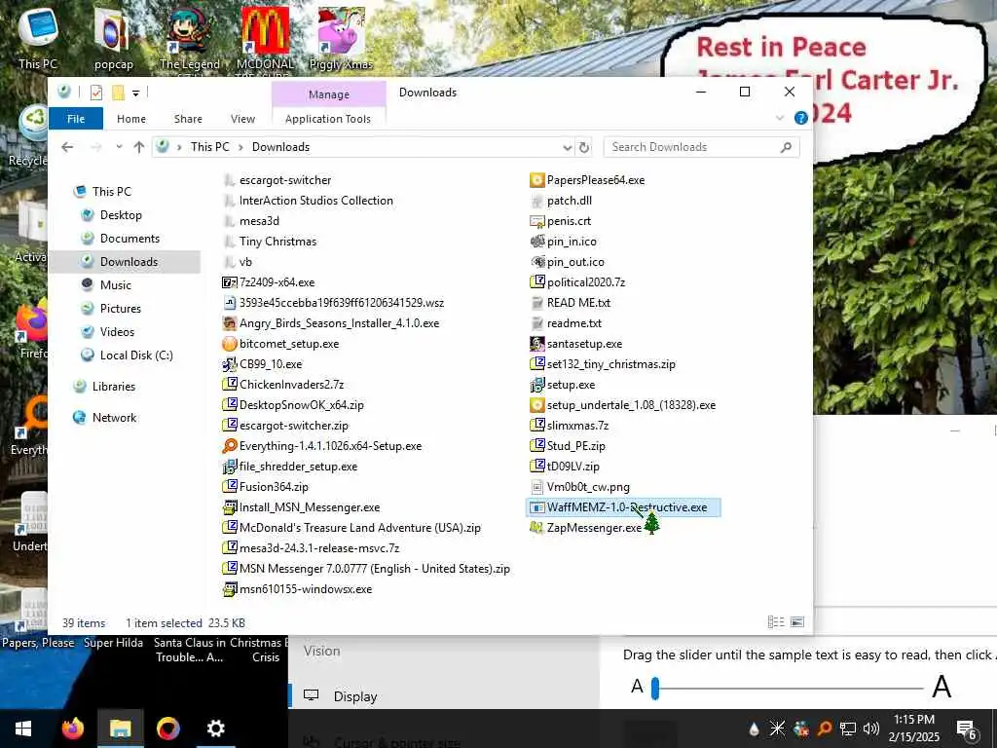
Task: Select the Install_MSN_Messenger.exe file icon
Action: pyautogui.click(x=230, y=507)
